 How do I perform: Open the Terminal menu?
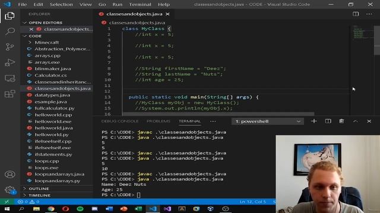point(140,4)
